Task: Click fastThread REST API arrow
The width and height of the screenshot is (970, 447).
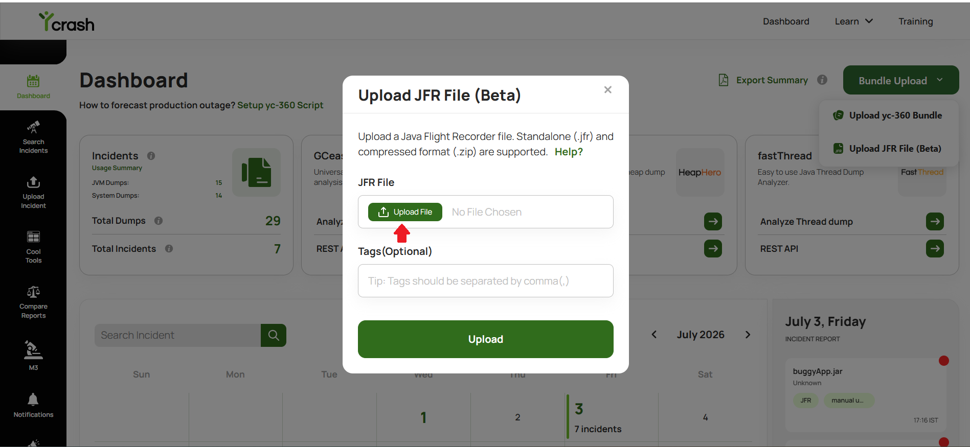Action: tap(935, 249)
